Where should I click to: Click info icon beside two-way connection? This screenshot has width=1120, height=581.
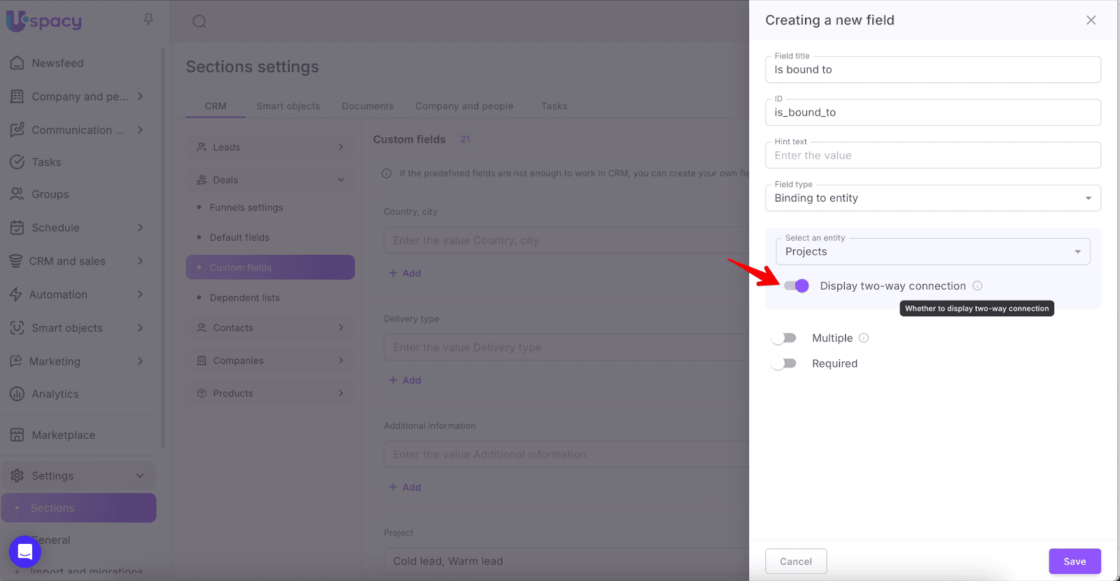pyautogui.click(x=977, y=286)
